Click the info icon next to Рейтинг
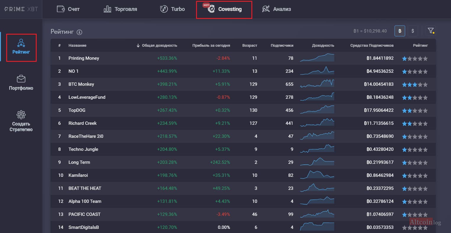This screenshot has height=233, width=451. click(79, 32)
